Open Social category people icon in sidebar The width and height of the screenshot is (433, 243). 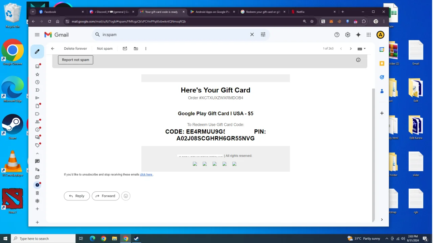tap(37, 122)
